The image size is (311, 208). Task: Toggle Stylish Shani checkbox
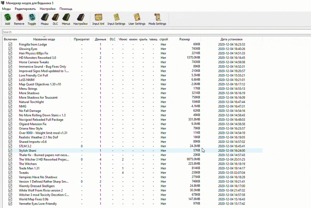pyautogui.click(x=10, y=151)
